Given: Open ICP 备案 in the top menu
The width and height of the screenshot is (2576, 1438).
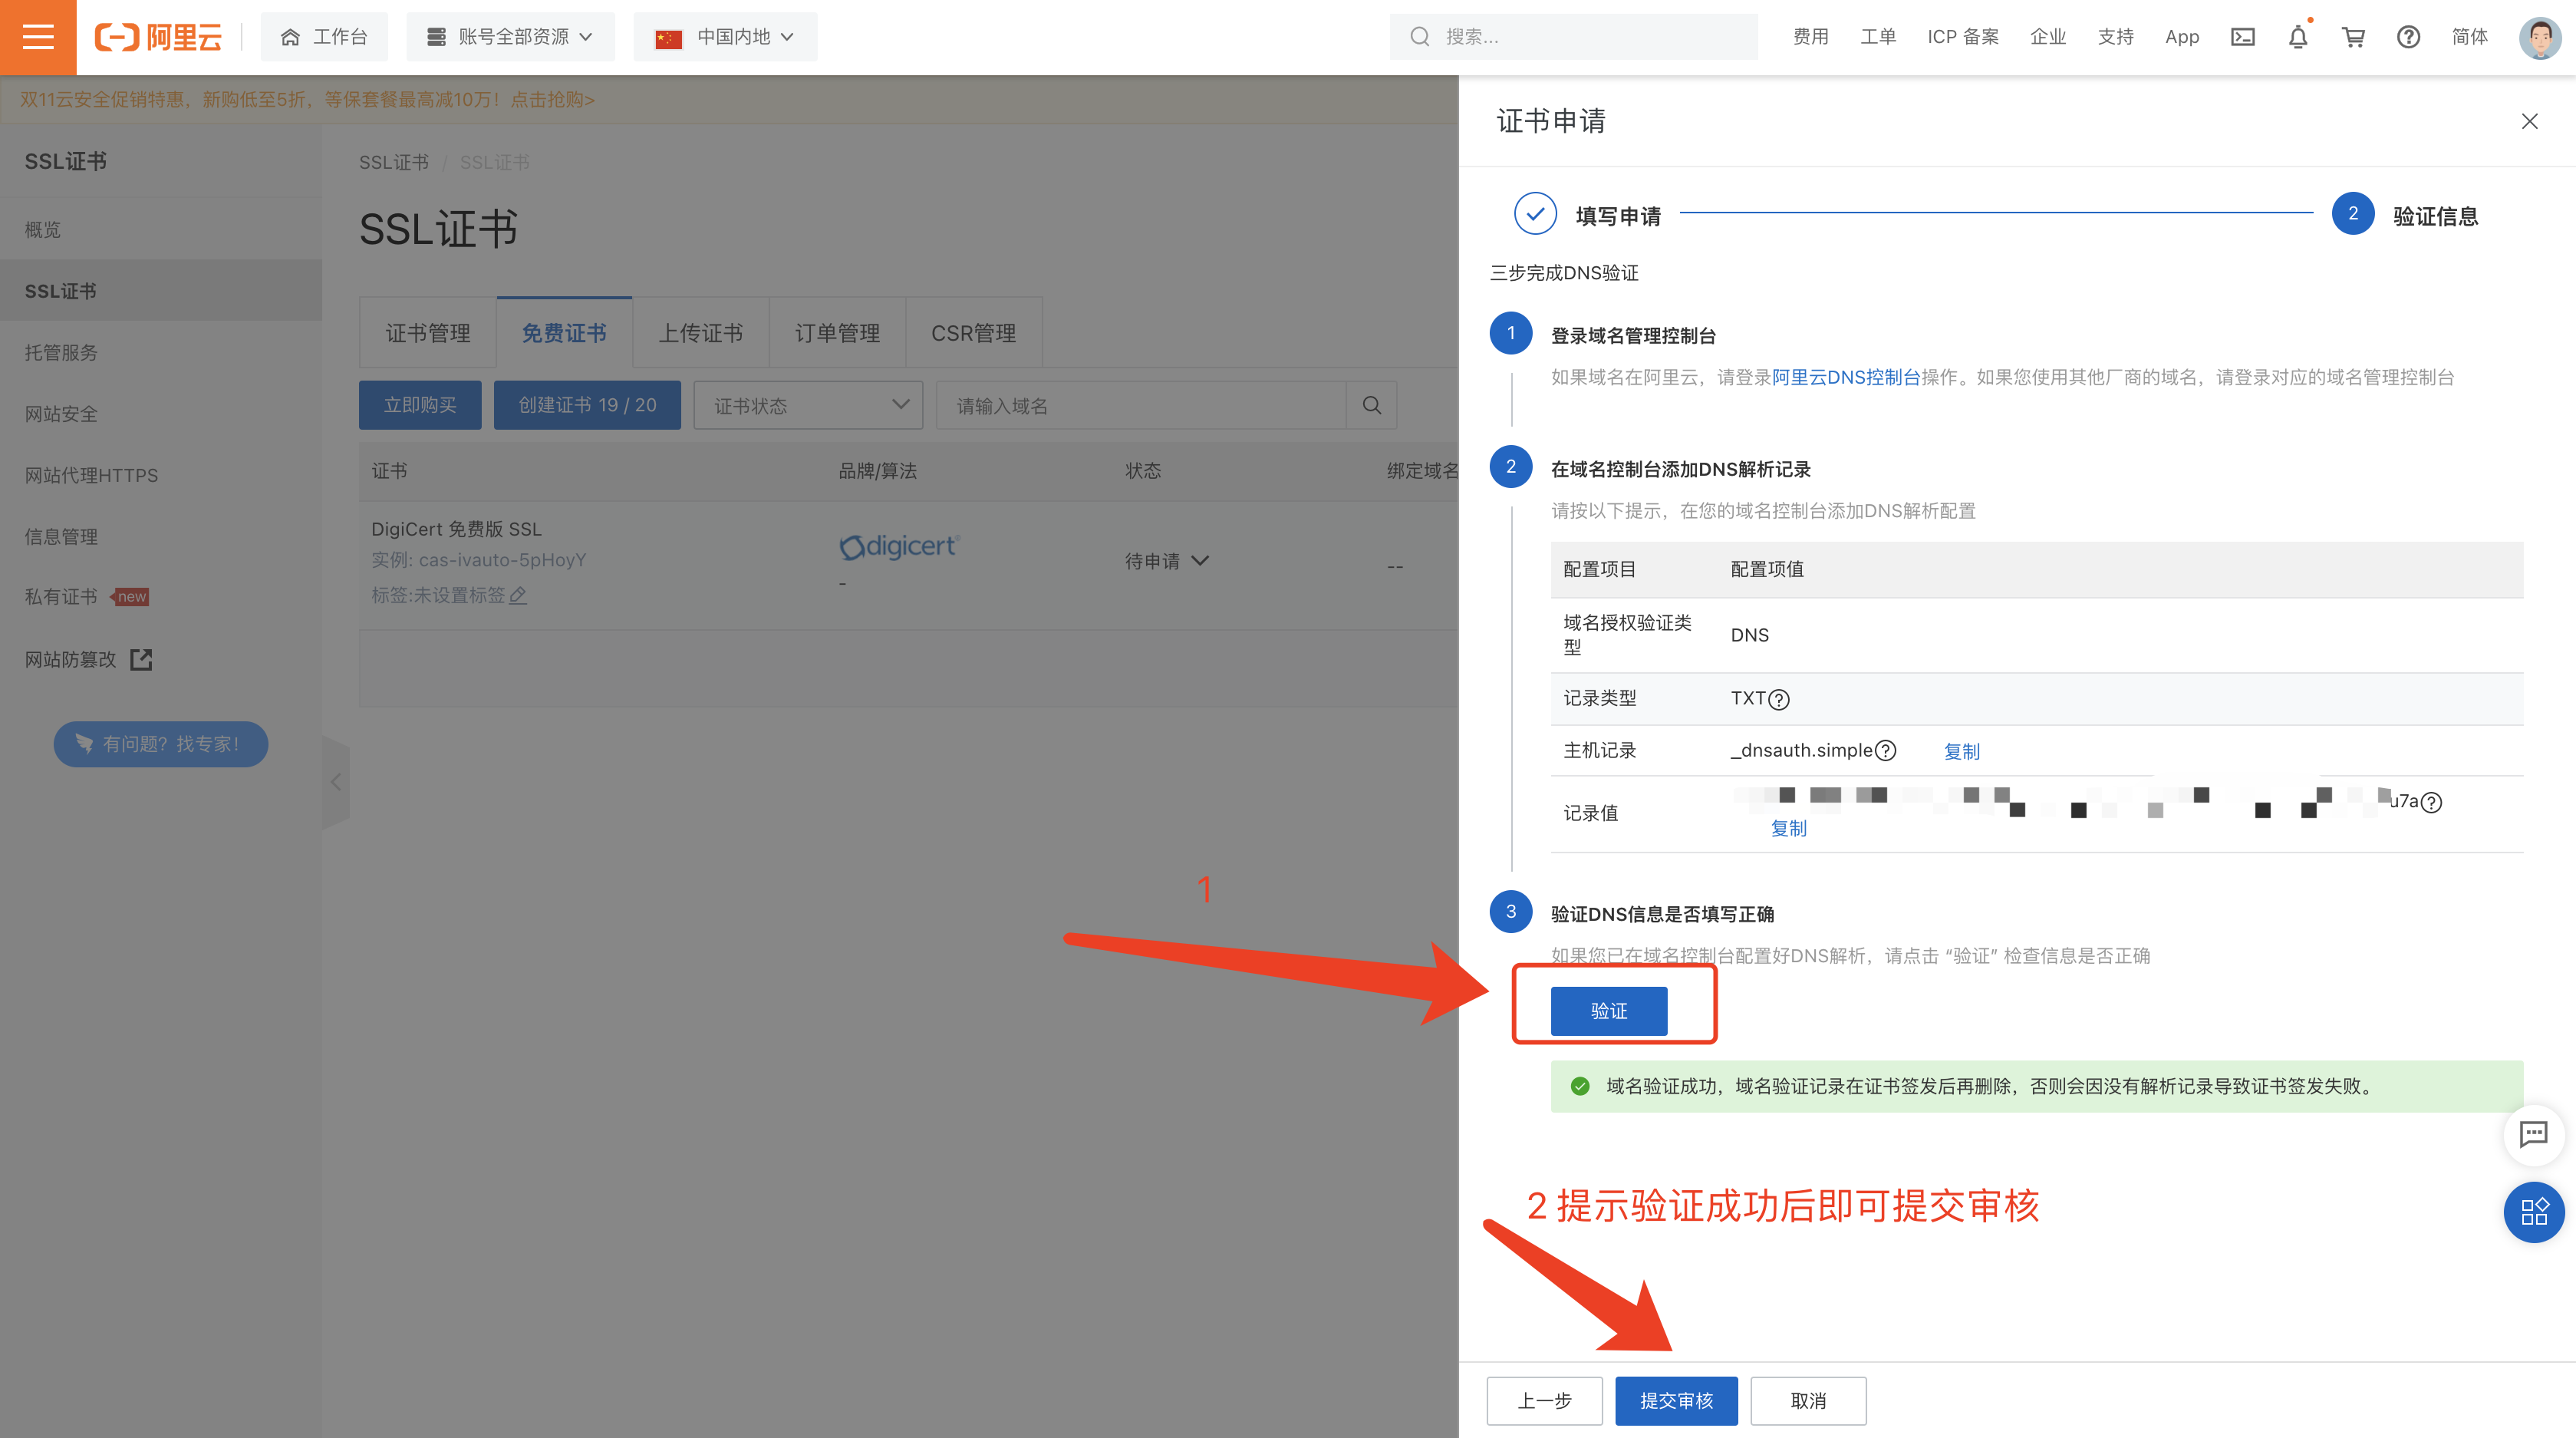Looking at the screenshot, I should point(1963,37).
